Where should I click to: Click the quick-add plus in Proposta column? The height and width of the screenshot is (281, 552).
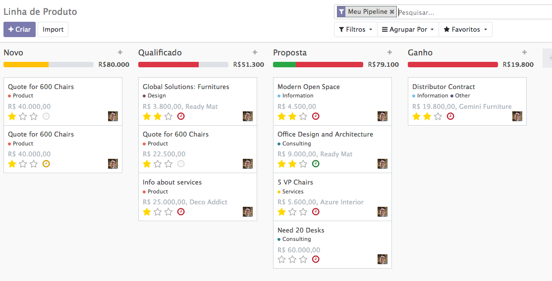click(x=389, y=52)
